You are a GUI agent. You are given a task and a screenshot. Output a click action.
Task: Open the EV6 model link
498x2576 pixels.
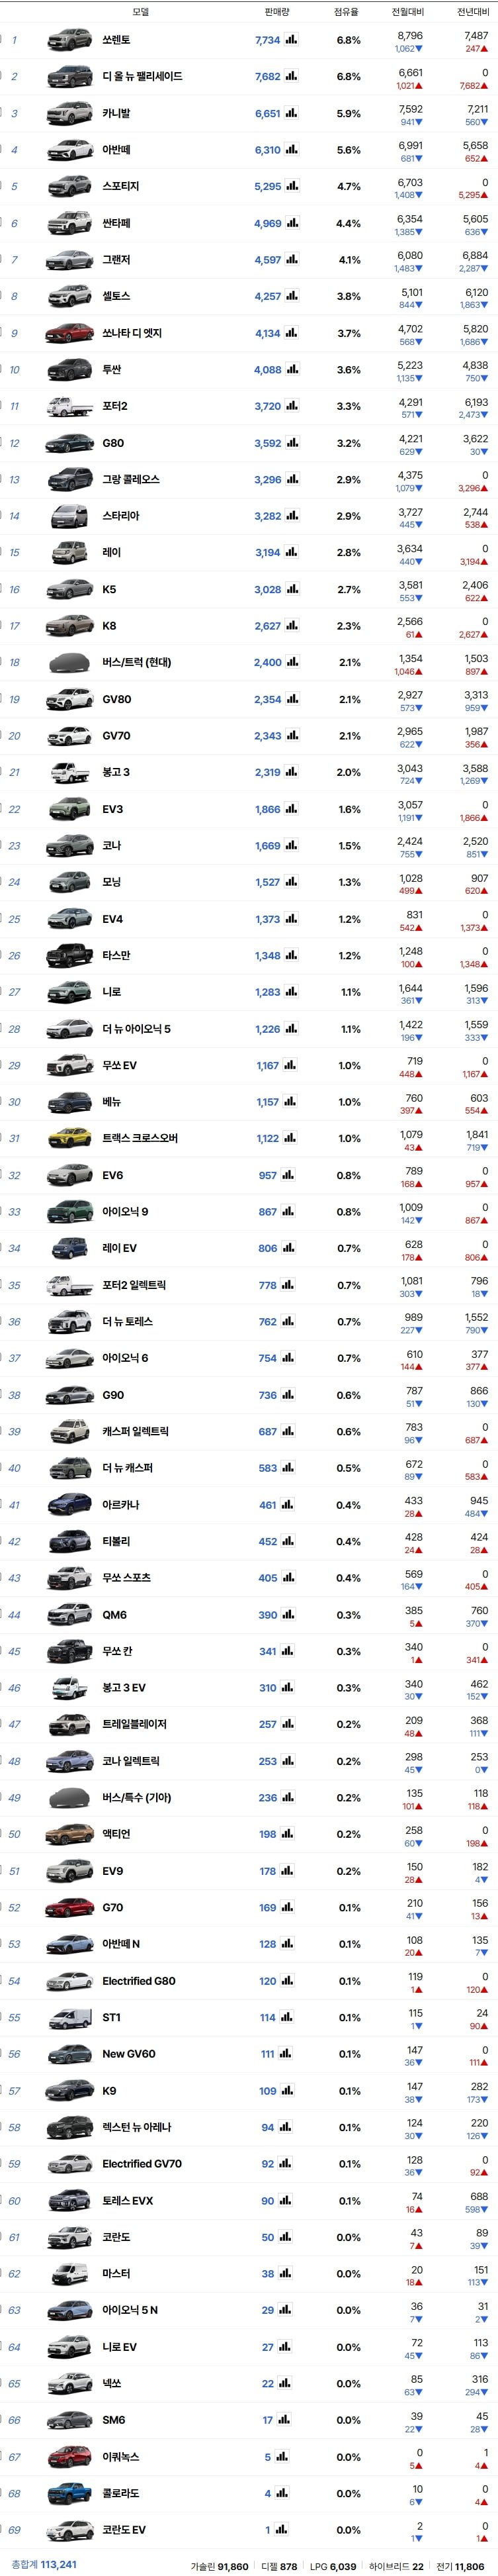click(113, 1176)
